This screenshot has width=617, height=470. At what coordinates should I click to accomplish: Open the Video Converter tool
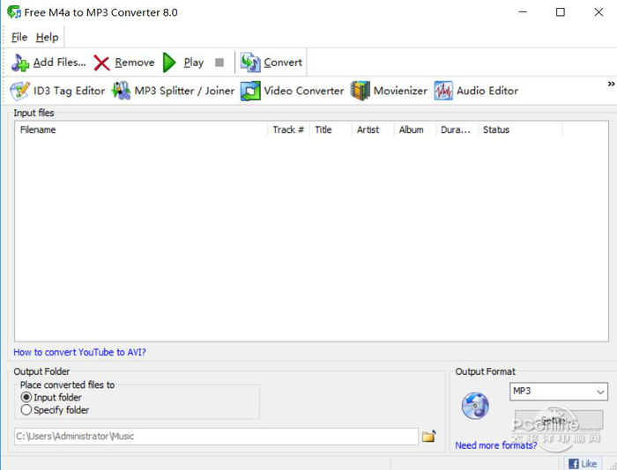coord(292,91)
